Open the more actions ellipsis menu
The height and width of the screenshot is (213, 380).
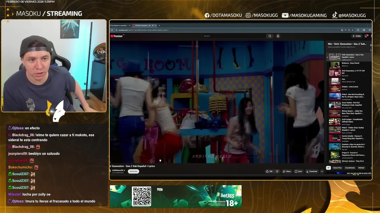(322, 171)
